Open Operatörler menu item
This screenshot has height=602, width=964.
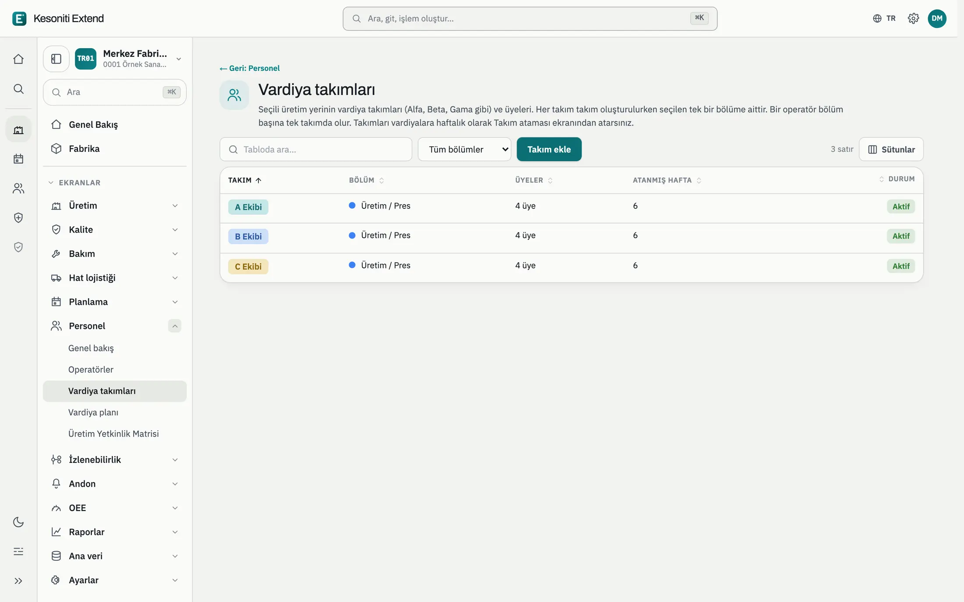click(91, 370)
